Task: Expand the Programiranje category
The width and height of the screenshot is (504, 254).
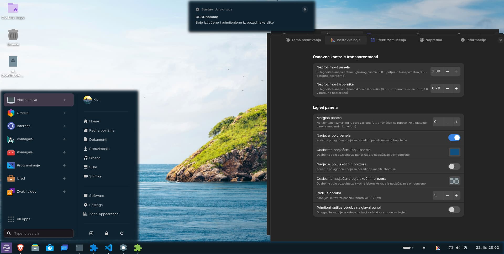Action: click(39, 165)
